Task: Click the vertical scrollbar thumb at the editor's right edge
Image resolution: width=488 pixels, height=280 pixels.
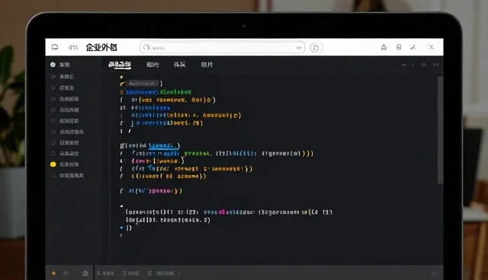Action: [x=440, y=130]
